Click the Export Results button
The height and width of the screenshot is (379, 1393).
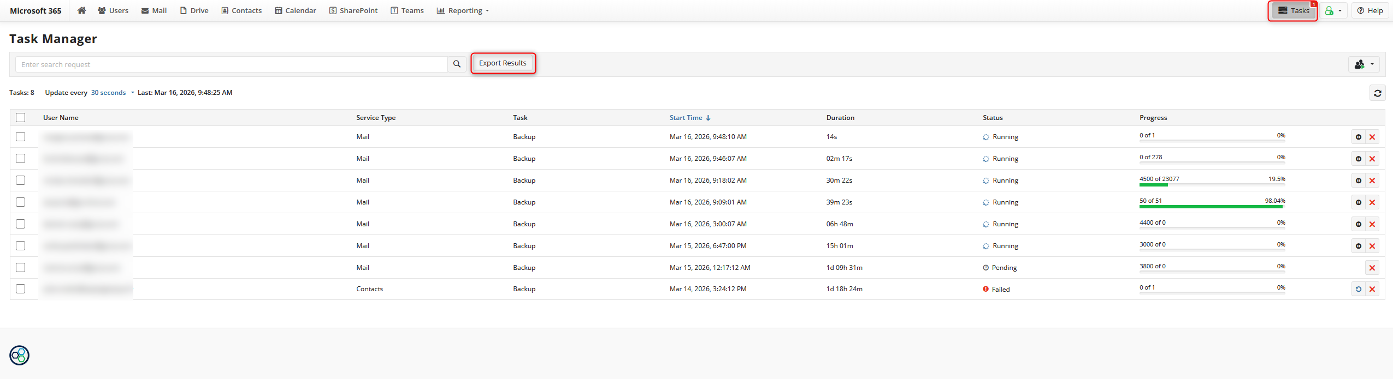click(503, 63)
